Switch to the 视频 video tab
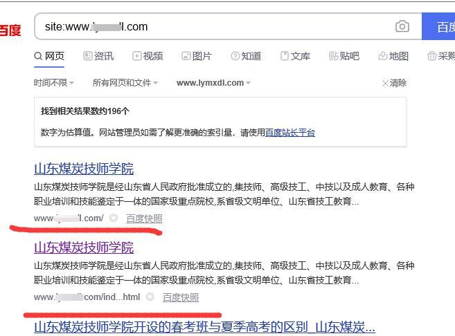This screenshot has height=336, width=455. (x=148, y=56)
